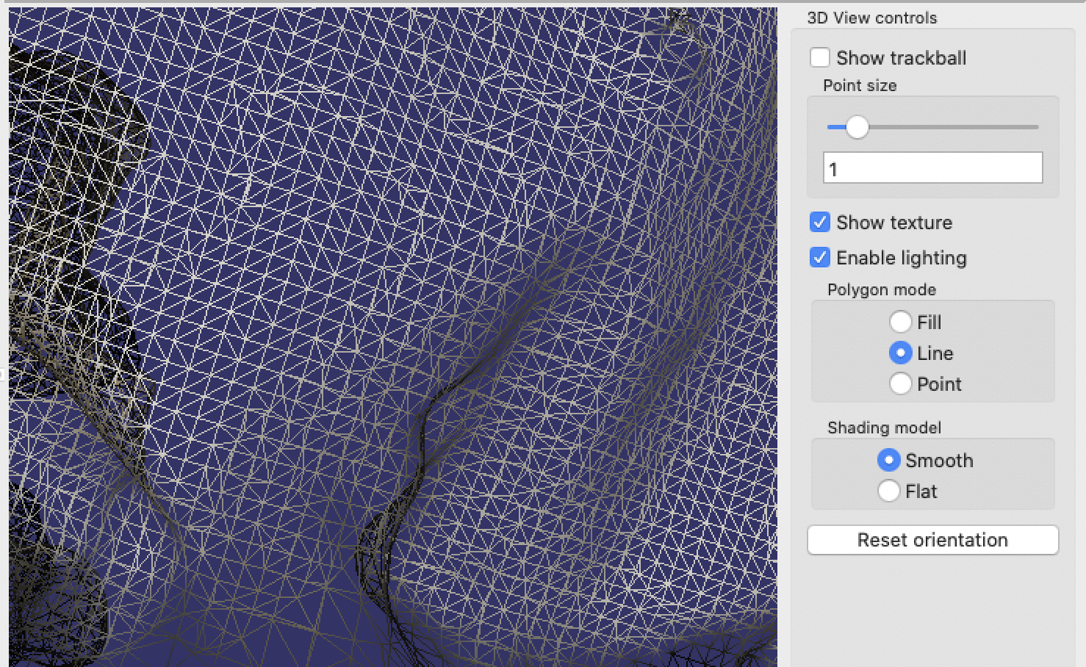Viewport: 1086px width, 667px height.
Task: Switch shading model to Flat
Action: pyautogui.click(x=889, y=491)
